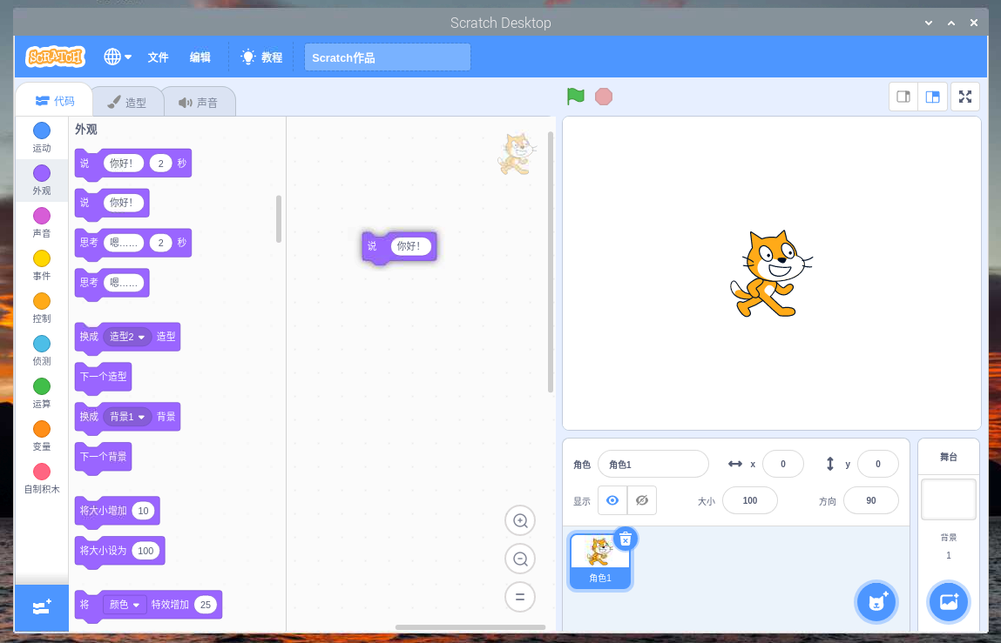1001x643 pixels.
Task: Click the 方向 direction field showing 90
Action: click(x=871, y=501)
